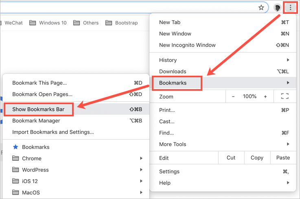Toggle Show Bookmarks Bar option
Screen dimensions: 300x199
38,109
